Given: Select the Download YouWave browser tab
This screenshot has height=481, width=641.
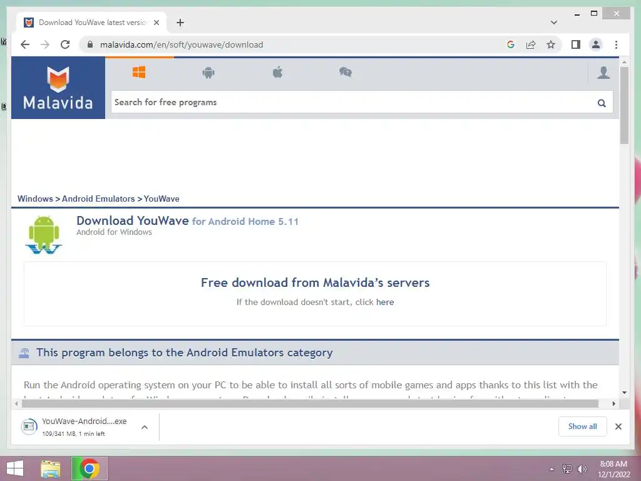Looking at the screenshot, I should point(91,23).
